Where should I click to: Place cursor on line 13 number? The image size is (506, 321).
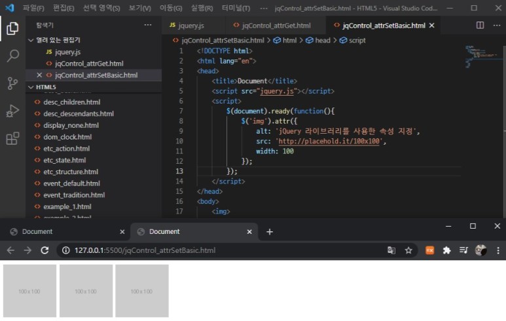pos(179,171)
